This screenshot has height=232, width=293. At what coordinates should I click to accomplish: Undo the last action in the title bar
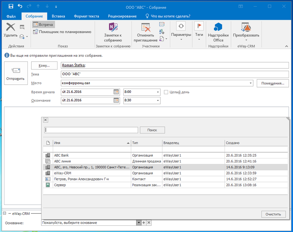(20, 6)
